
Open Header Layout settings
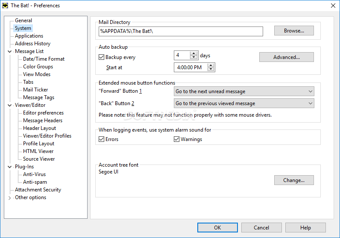click(39, 128)
